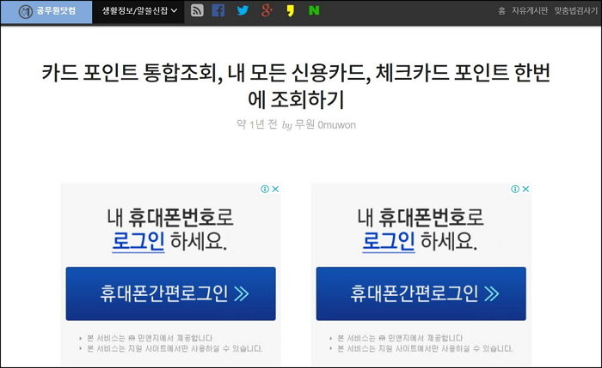Click the article title about 카드 포인트 통합조회
Screen dimensions: 602x368
296,86
